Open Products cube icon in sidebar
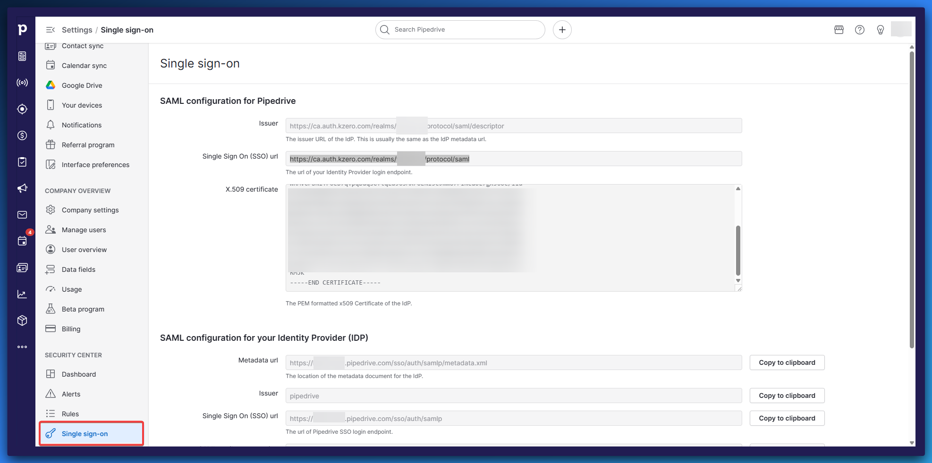Viewport: 932px width, 463px height. click(22, 320)
